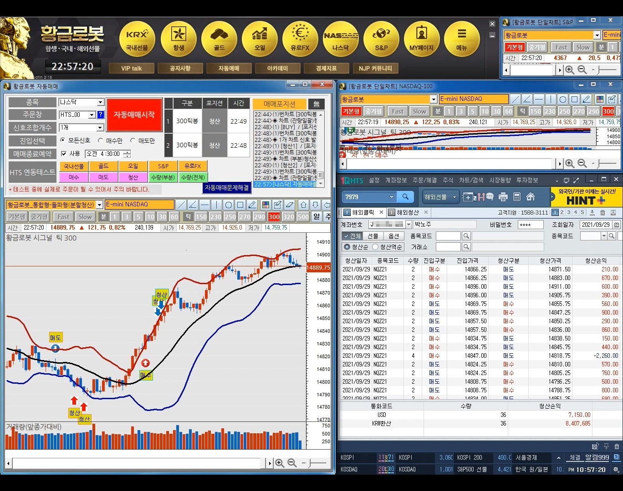
Task: Click the calculator icon in 1QHTS toolbar
Action: click(x=517, y=197)
